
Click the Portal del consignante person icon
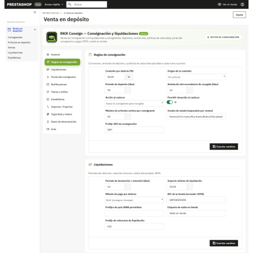pos(48,77)
